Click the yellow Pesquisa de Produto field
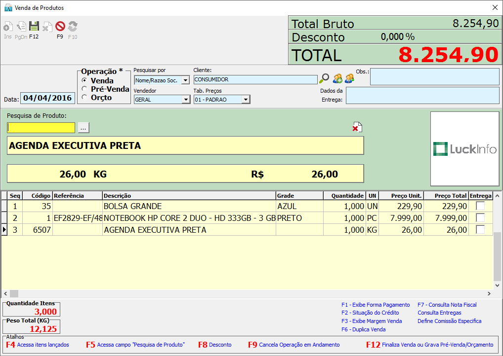Image resolution: width=503 pixels, height=356 pixels. pyautogui.click(x=41, y=128)
